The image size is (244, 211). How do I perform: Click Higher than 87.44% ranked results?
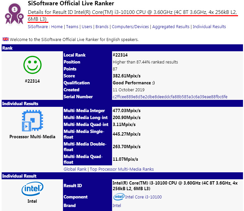(145, 62)
